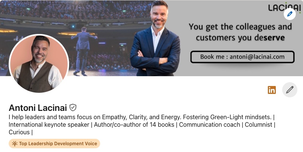Click 'International keynote speaker' in the headline

pyautogui.click(x=49, y=124)
